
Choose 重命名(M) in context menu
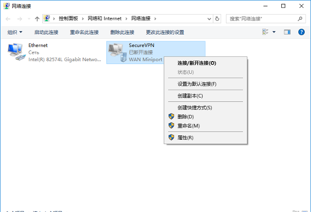206,126
